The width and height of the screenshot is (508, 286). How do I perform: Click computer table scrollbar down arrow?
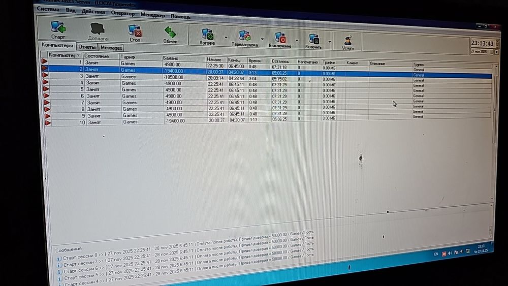point(492,198)
